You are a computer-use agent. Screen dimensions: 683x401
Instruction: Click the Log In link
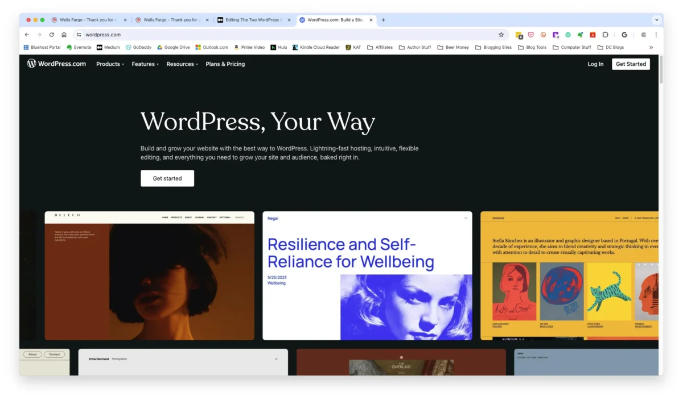(x=595, y=64)
